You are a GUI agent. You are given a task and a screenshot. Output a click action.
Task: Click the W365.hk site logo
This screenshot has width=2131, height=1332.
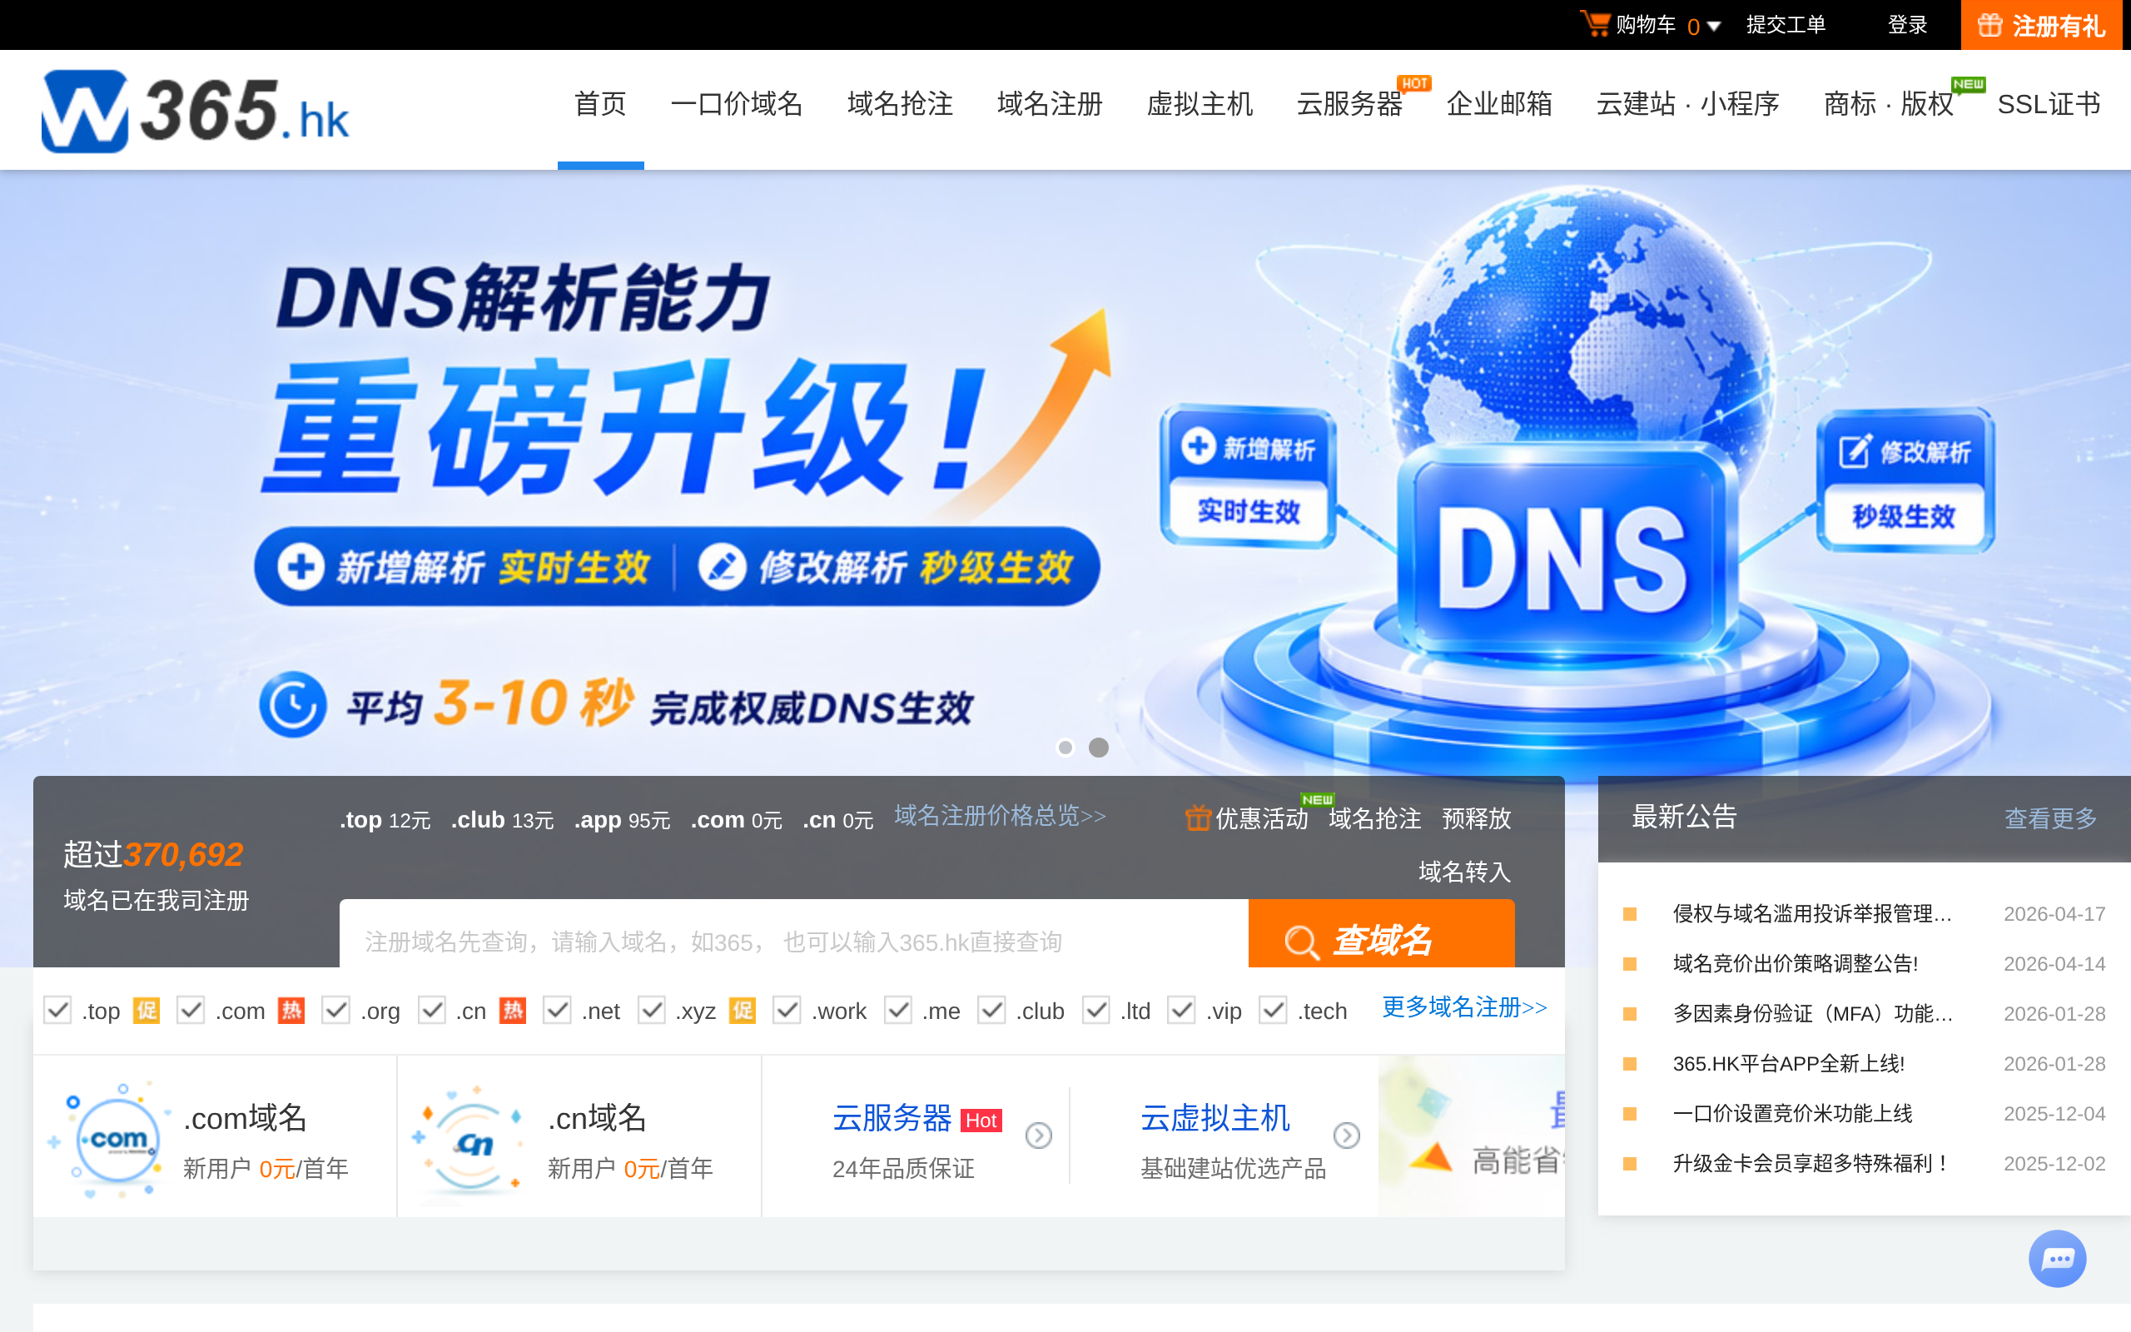click(x=196, y=110)
